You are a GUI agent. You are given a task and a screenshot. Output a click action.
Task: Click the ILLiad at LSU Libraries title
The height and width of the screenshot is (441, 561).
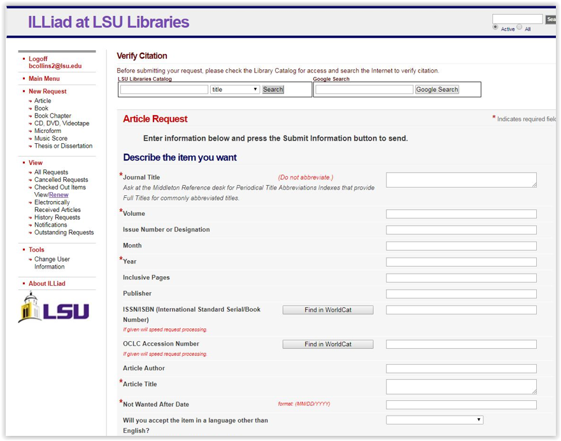[x=108, y=22]
